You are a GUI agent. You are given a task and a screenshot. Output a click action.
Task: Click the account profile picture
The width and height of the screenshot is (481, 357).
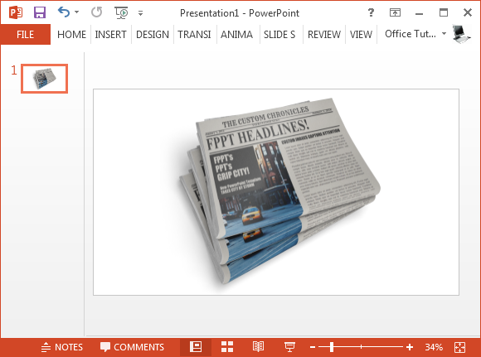click(461, 34)
